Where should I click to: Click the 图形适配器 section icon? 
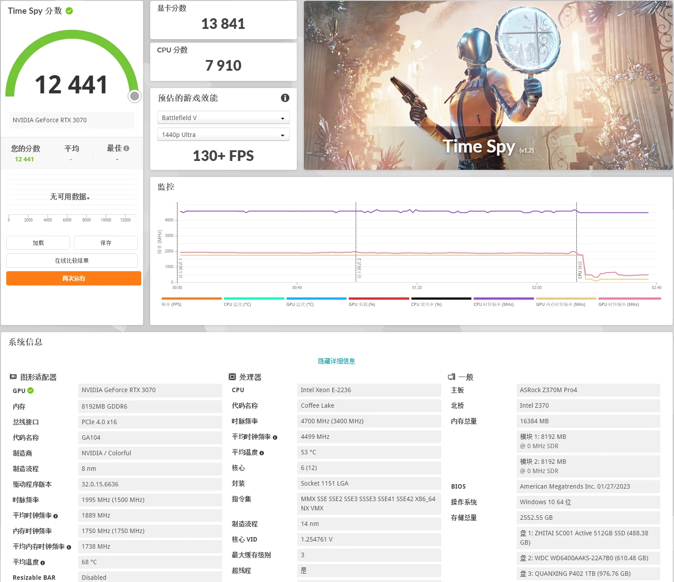(13, 377)
